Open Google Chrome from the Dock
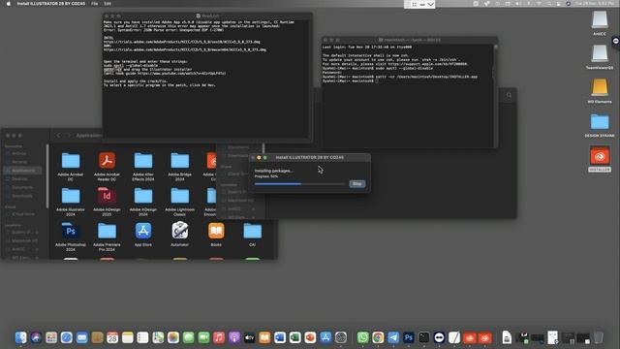This screenshot has width=620, height=349. coord(378,337)
